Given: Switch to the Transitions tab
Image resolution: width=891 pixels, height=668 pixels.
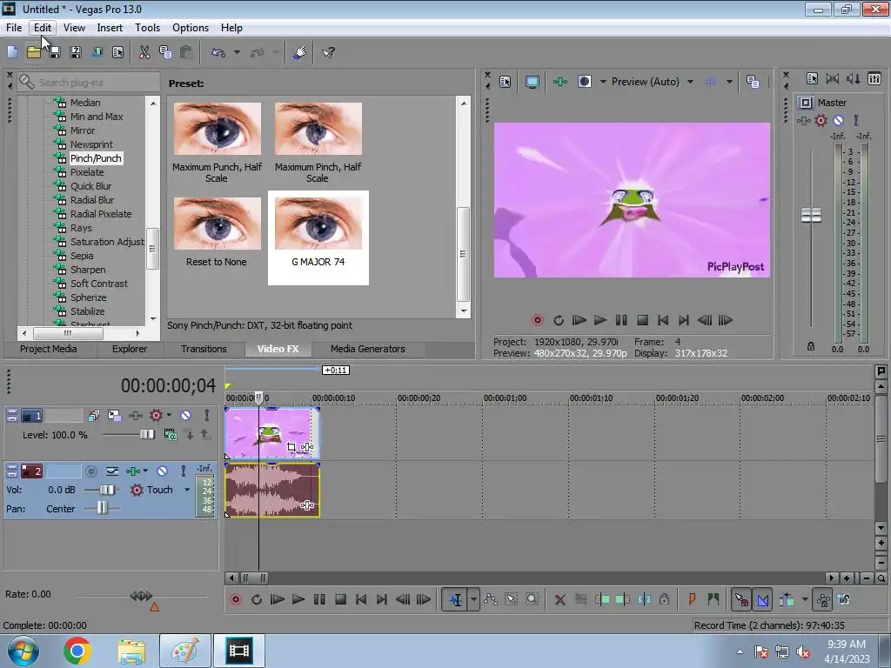Looking at the screenshot, I should (204, 349).
